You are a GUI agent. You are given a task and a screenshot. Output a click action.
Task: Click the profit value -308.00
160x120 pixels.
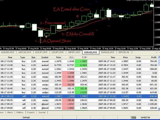(x=153, y=69)
